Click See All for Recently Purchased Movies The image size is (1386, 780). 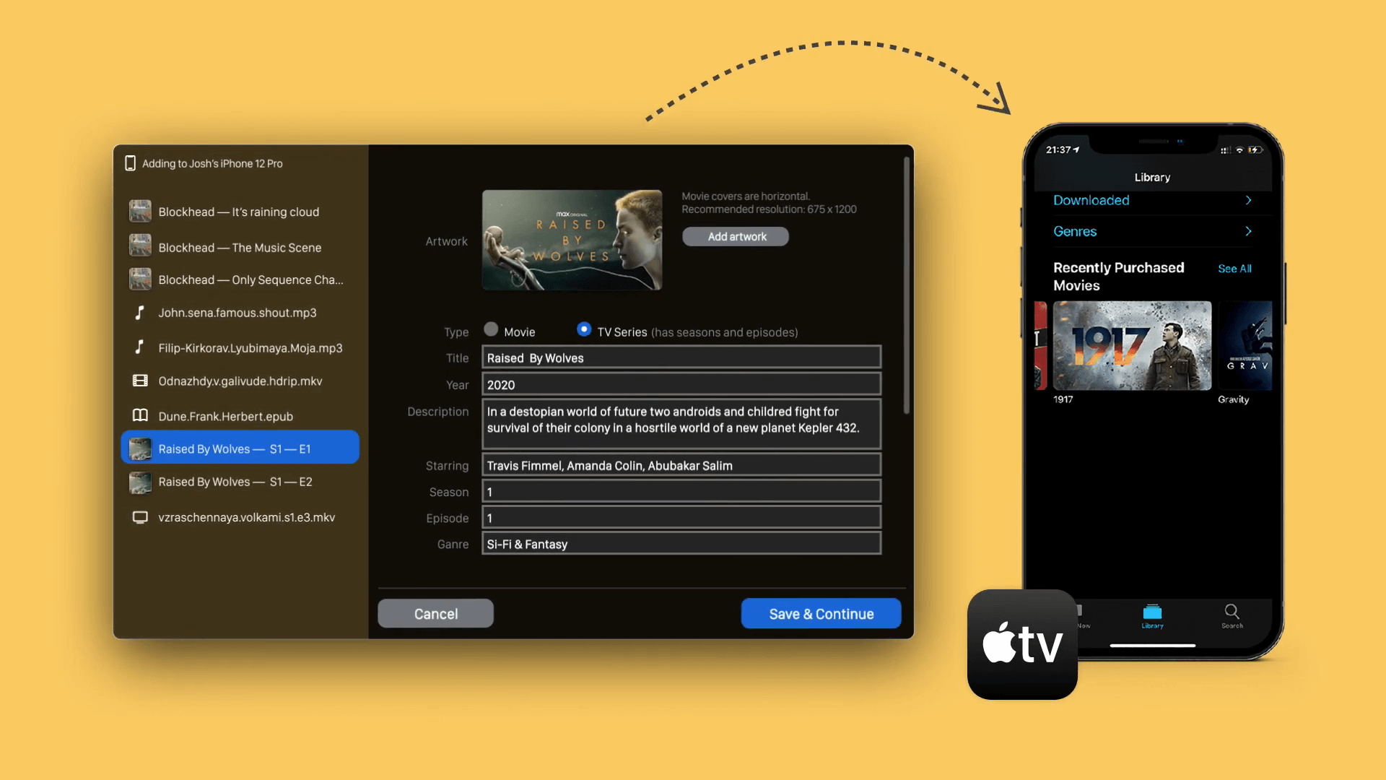[1234, 269]
